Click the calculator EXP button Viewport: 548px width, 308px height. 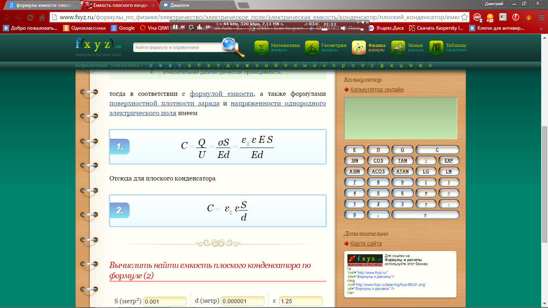pos(449,160)
